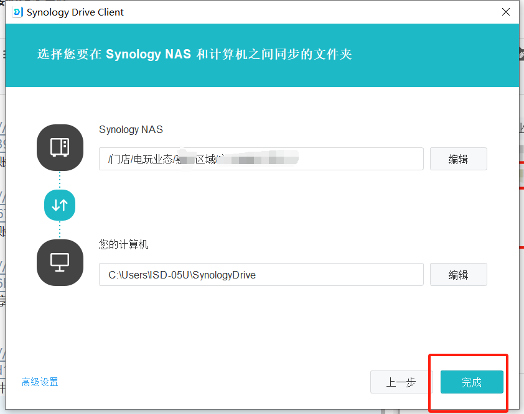Click the computer monitor icon
Image resolution: width=524 pixels, height=414 pixels.
60,262
